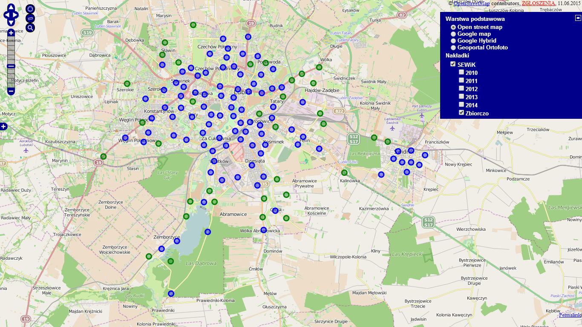The width and height of the screenshot is (582, 327).
Task: Open the OpenStreetMap attribution link
Action: (x=472, y=3)
